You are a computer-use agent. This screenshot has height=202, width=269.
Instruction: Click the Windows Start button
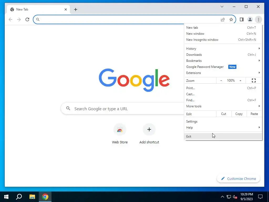point(6,197)
